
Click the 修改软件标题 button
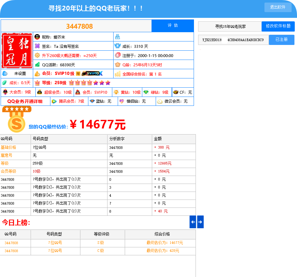point(278,26)
